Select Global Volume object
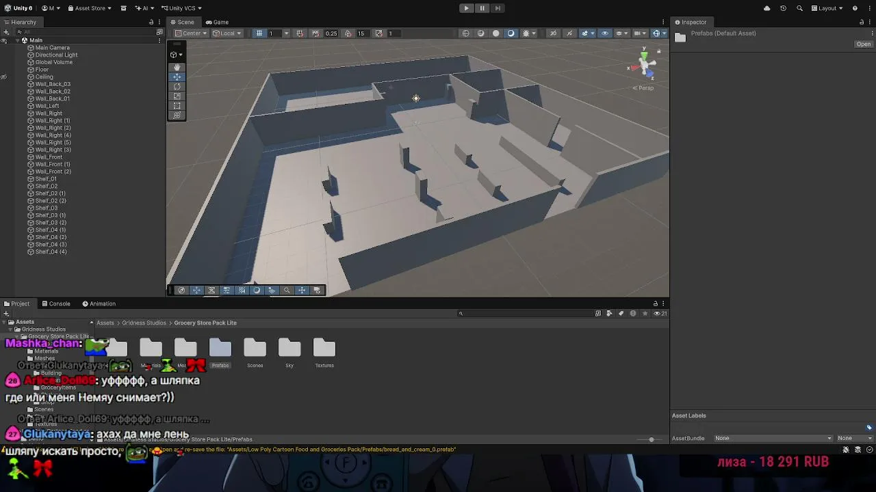The width and height of the screenshot is (876, 492). tap(53, 62)
